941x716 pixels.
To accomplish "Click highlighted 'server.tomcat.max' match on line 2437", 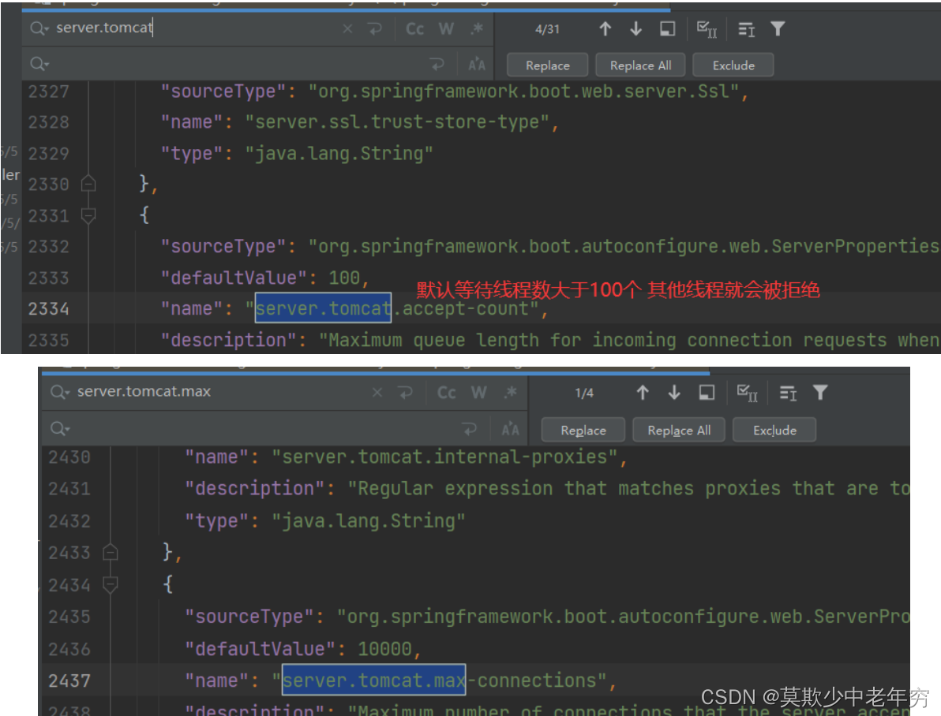I will click(374, 680).
